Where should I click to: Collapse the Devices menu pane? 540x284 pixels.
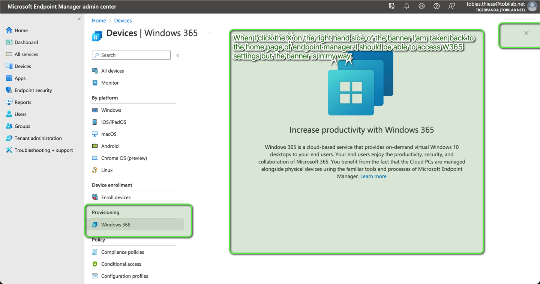[178, 55]
